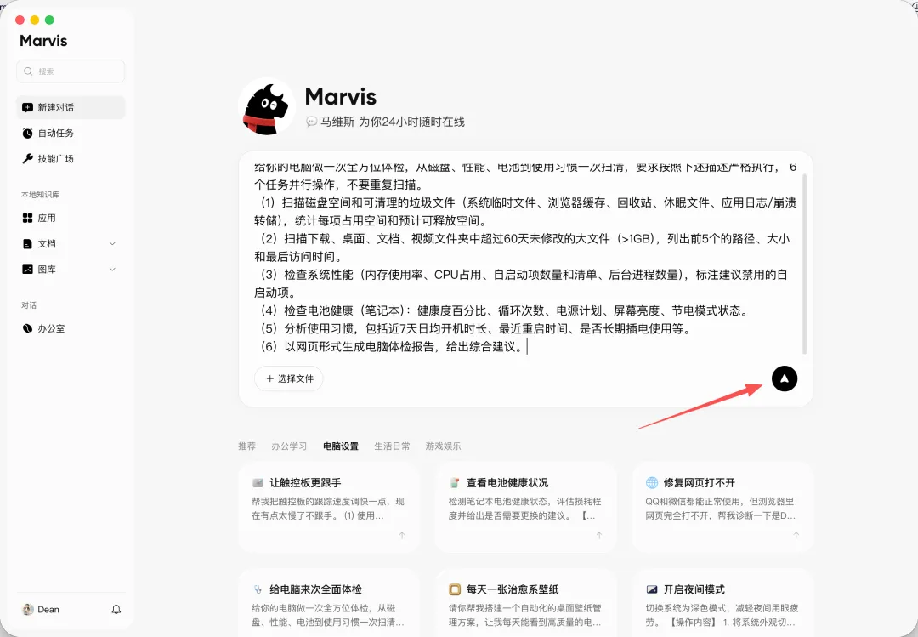Open the 应用 knowledge base
The image size is (918, 637).
coord(71,218)
